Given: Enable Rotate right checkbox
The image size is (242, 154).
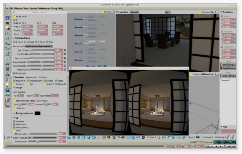Looking at the screenshot, I should tap(14, 73).
